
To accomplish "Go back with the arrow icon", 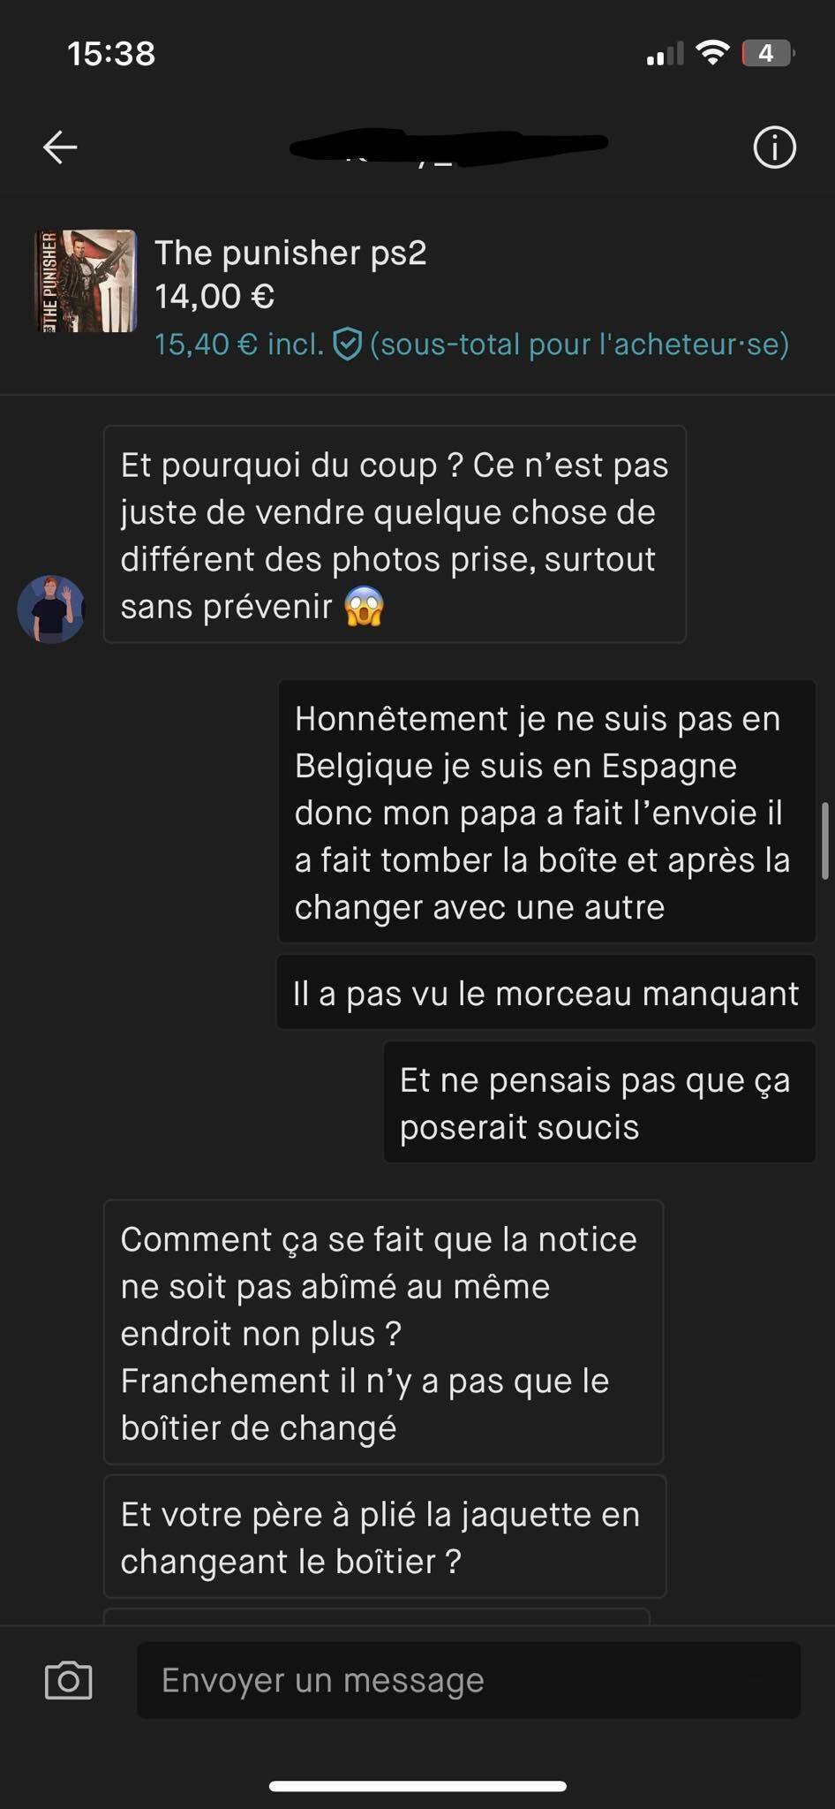I will pos(60,147).
